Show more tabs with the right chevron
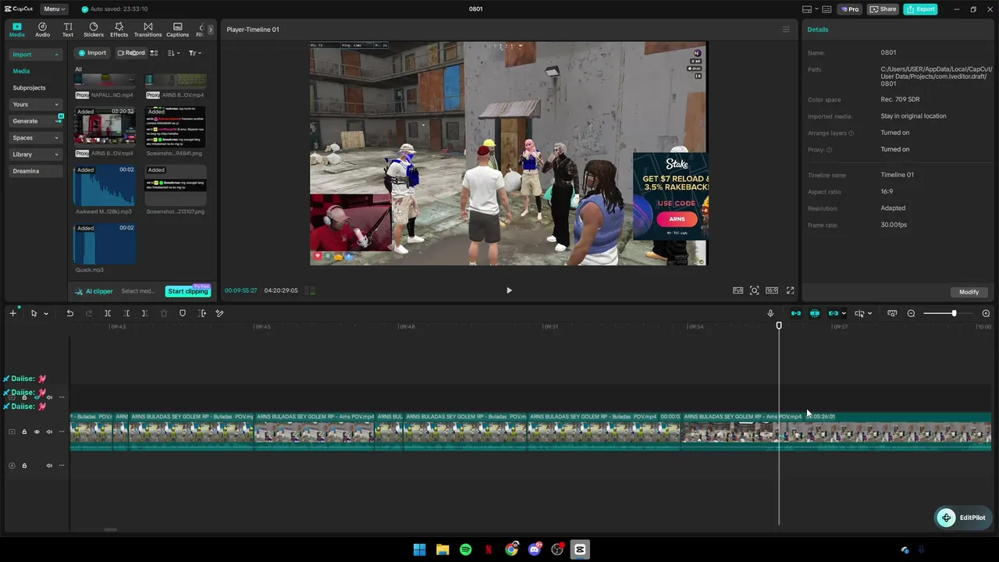The image size is (999, 562). point(210,30)
